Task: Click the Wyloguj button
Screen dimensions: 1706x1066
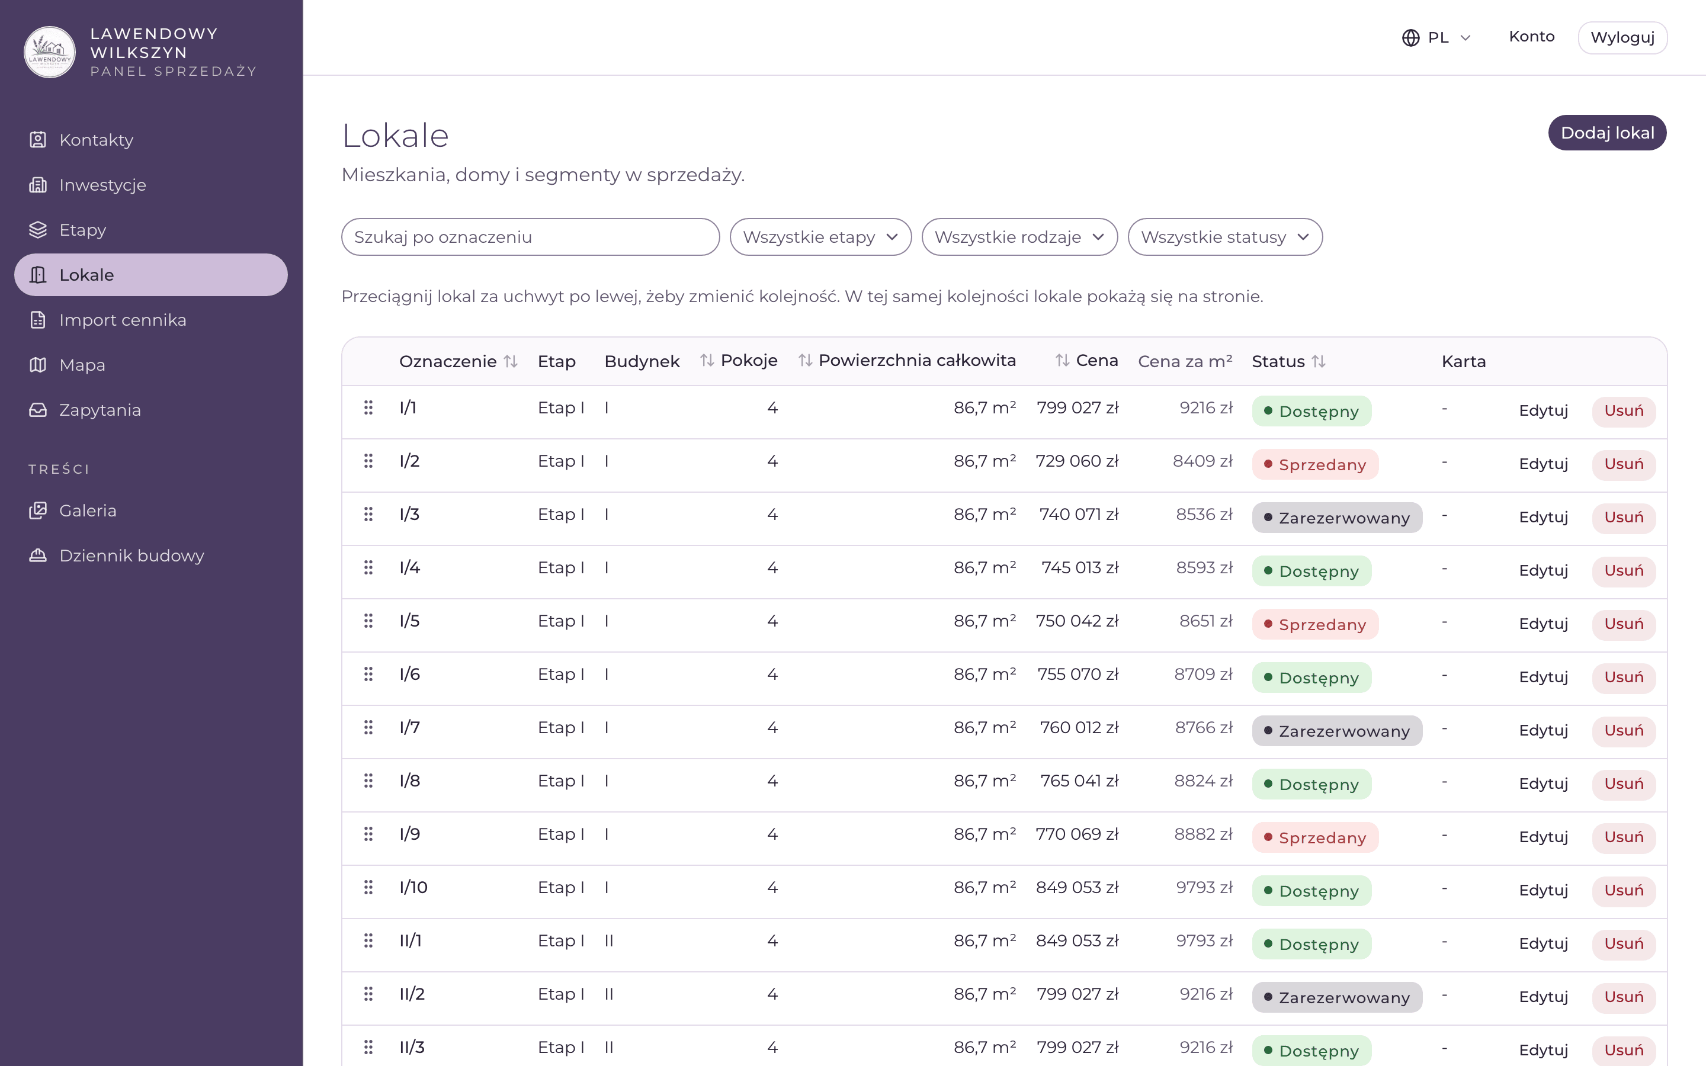Action: point(1622,37)
